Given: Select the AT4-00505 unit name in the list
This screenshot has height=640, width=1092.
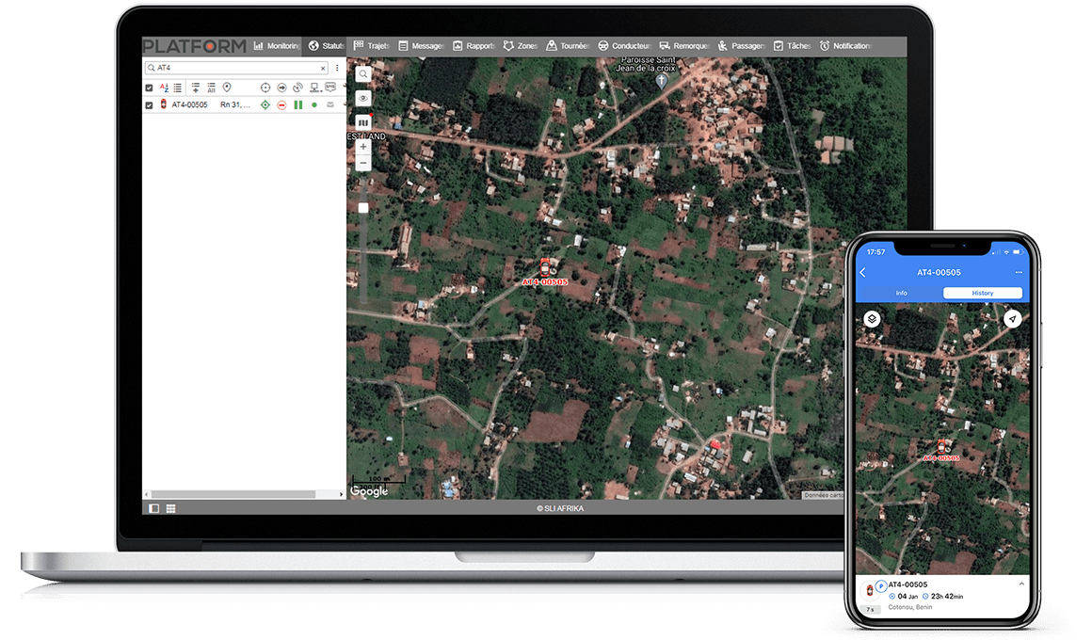Looking at the screenshot, I should [189, 105].
